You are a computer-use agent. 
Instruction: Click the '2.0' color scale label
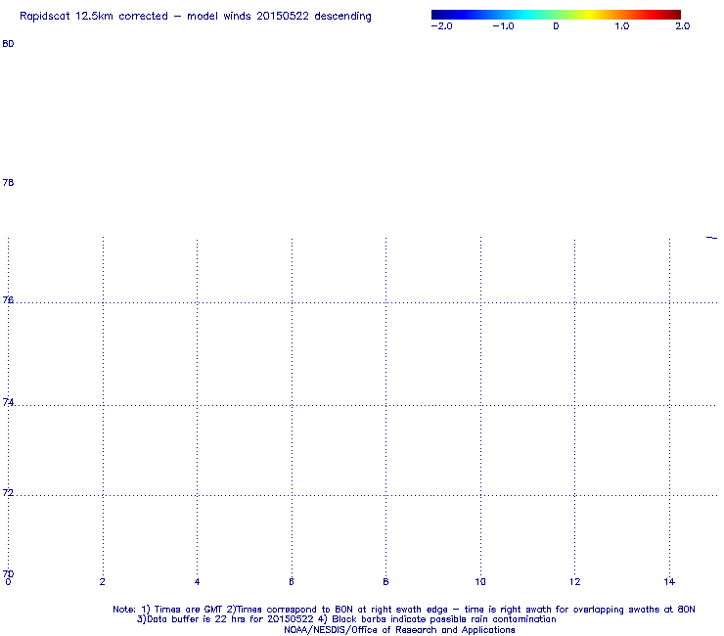click(x=683, y=26)
